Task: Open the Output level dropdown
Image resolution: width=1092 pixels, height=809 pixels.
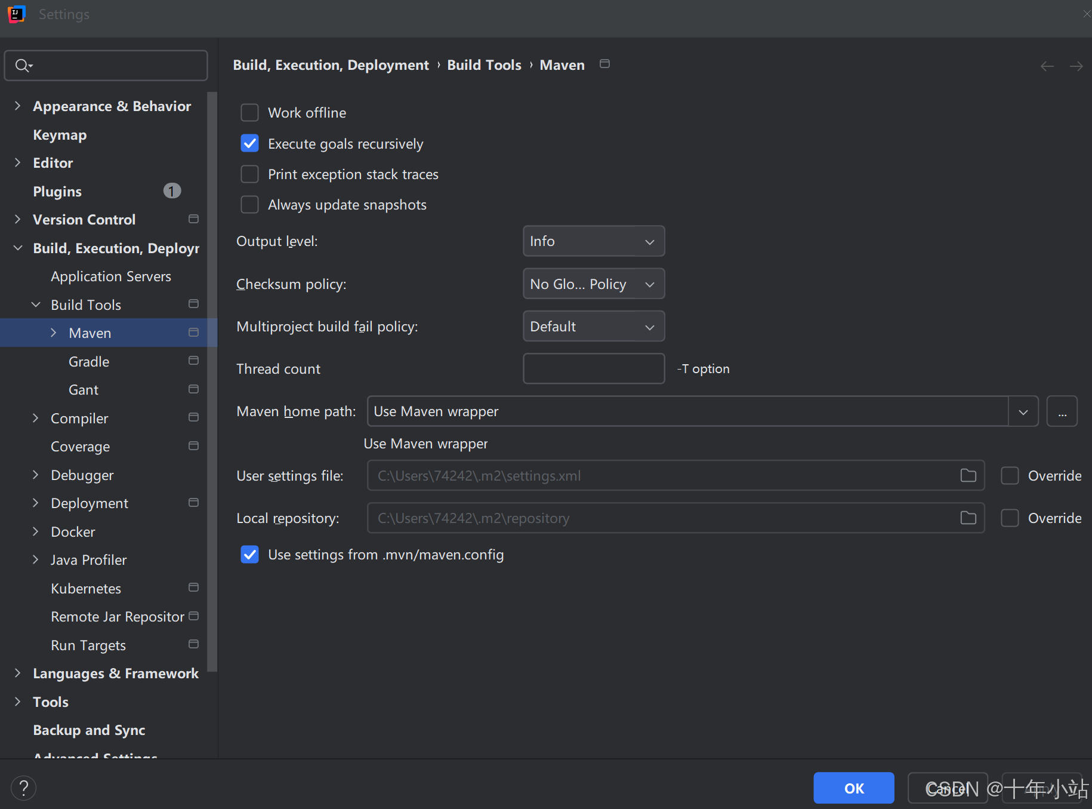Action: click(594, 241)
